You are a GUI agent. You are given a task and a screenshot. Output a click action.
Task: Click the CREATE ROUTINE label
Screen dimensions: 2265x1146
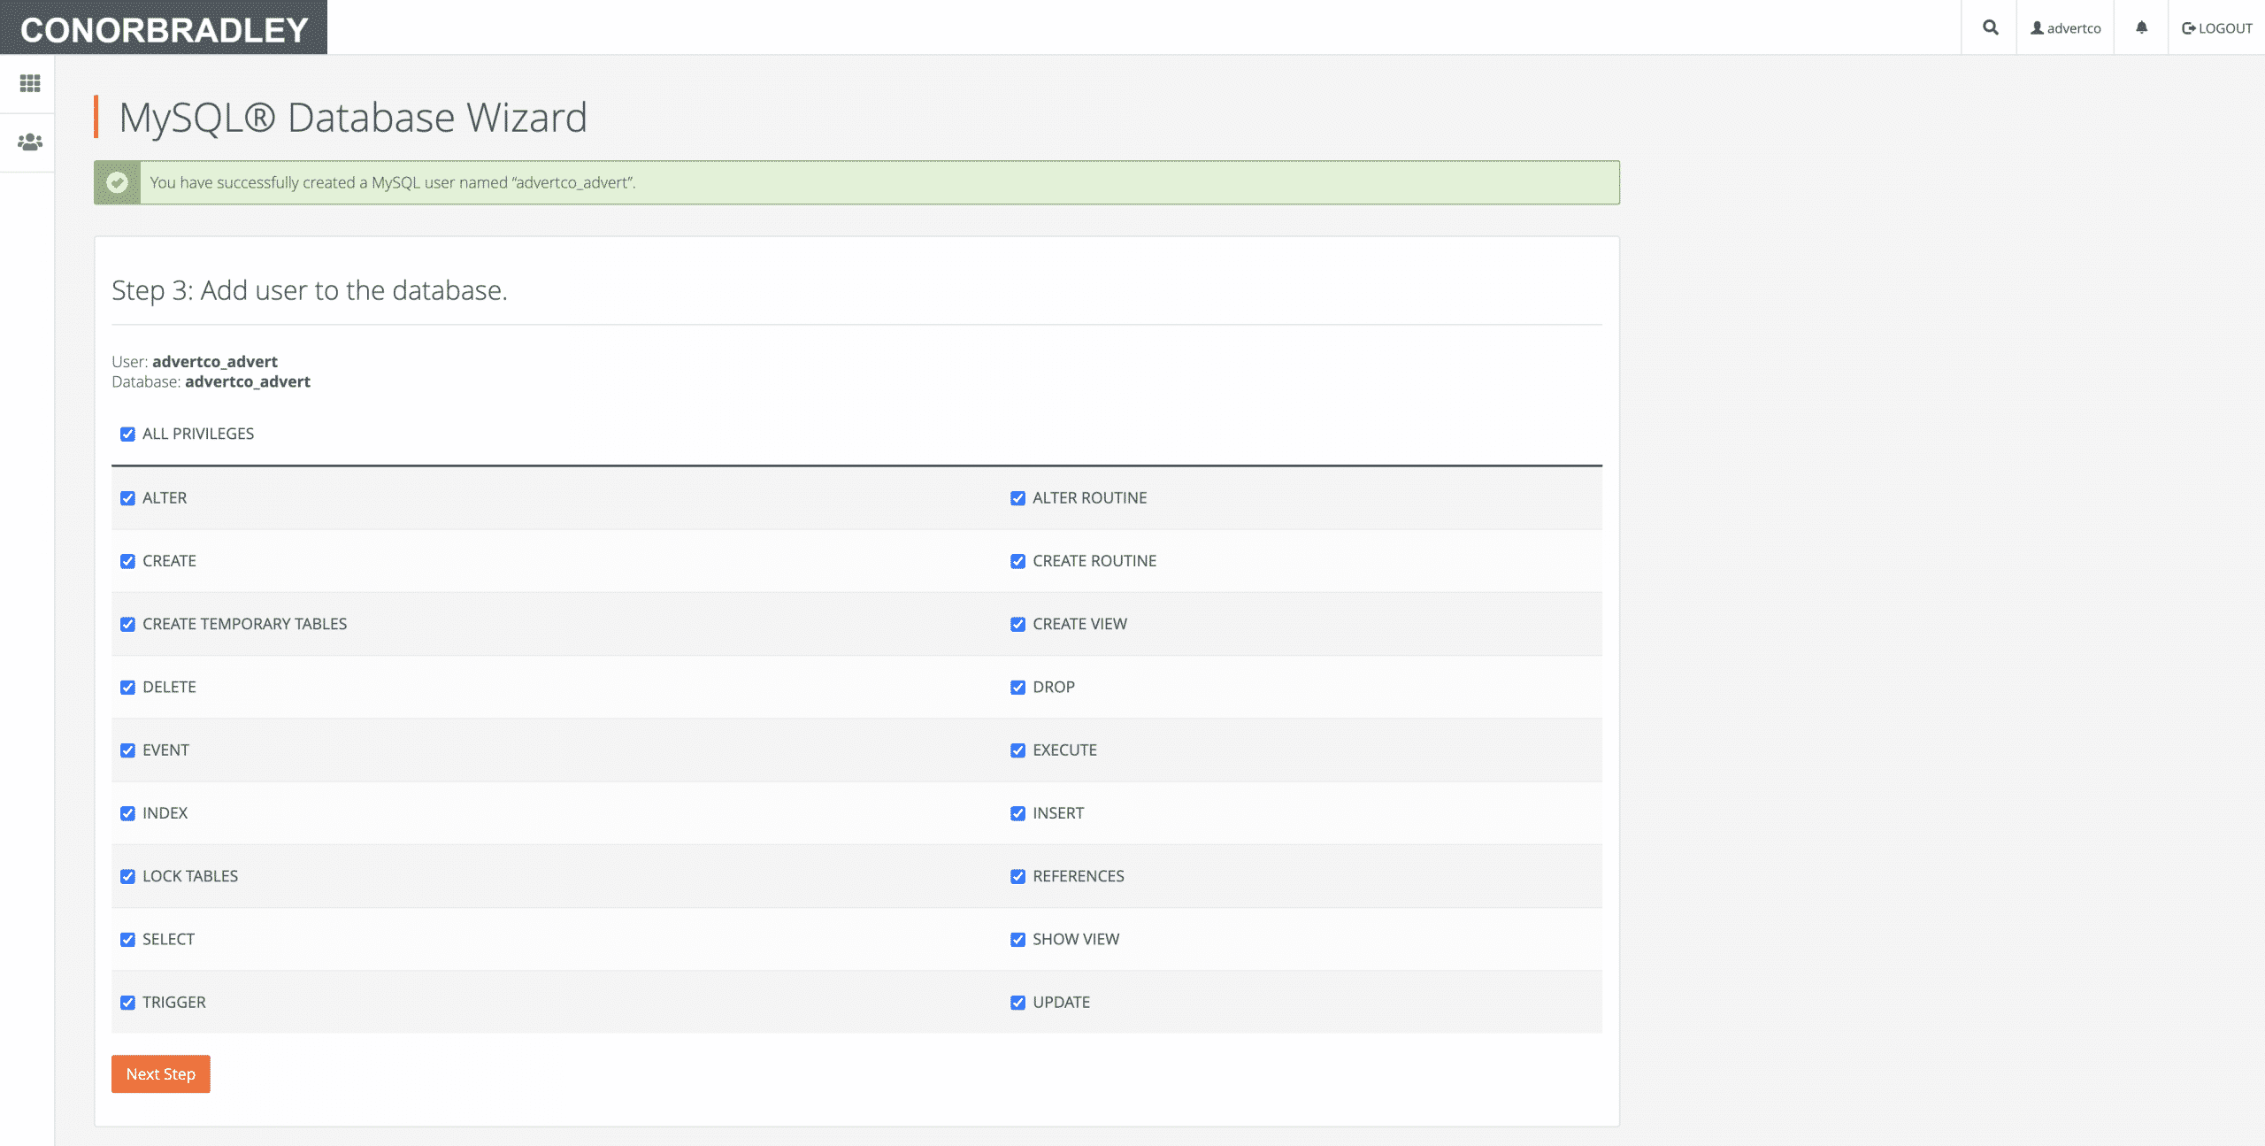tap(1094, 561)
